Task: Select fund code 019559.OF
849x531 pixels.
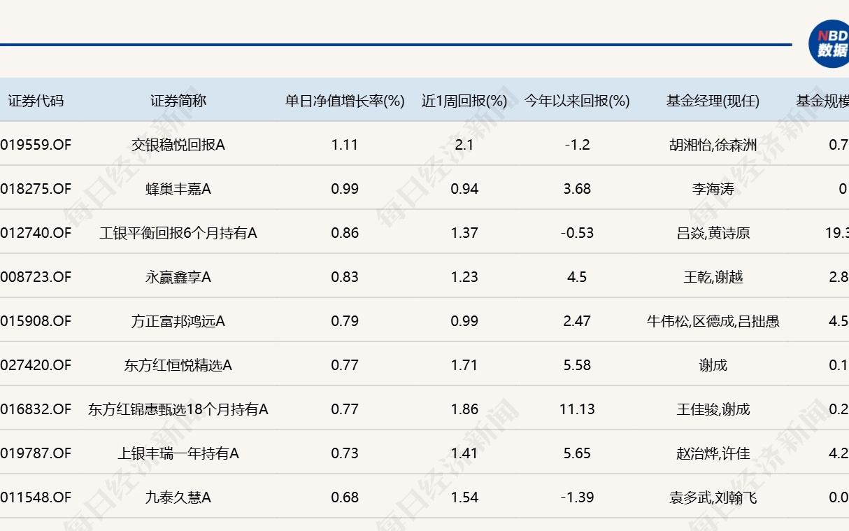Action: [x=36, y=145]
